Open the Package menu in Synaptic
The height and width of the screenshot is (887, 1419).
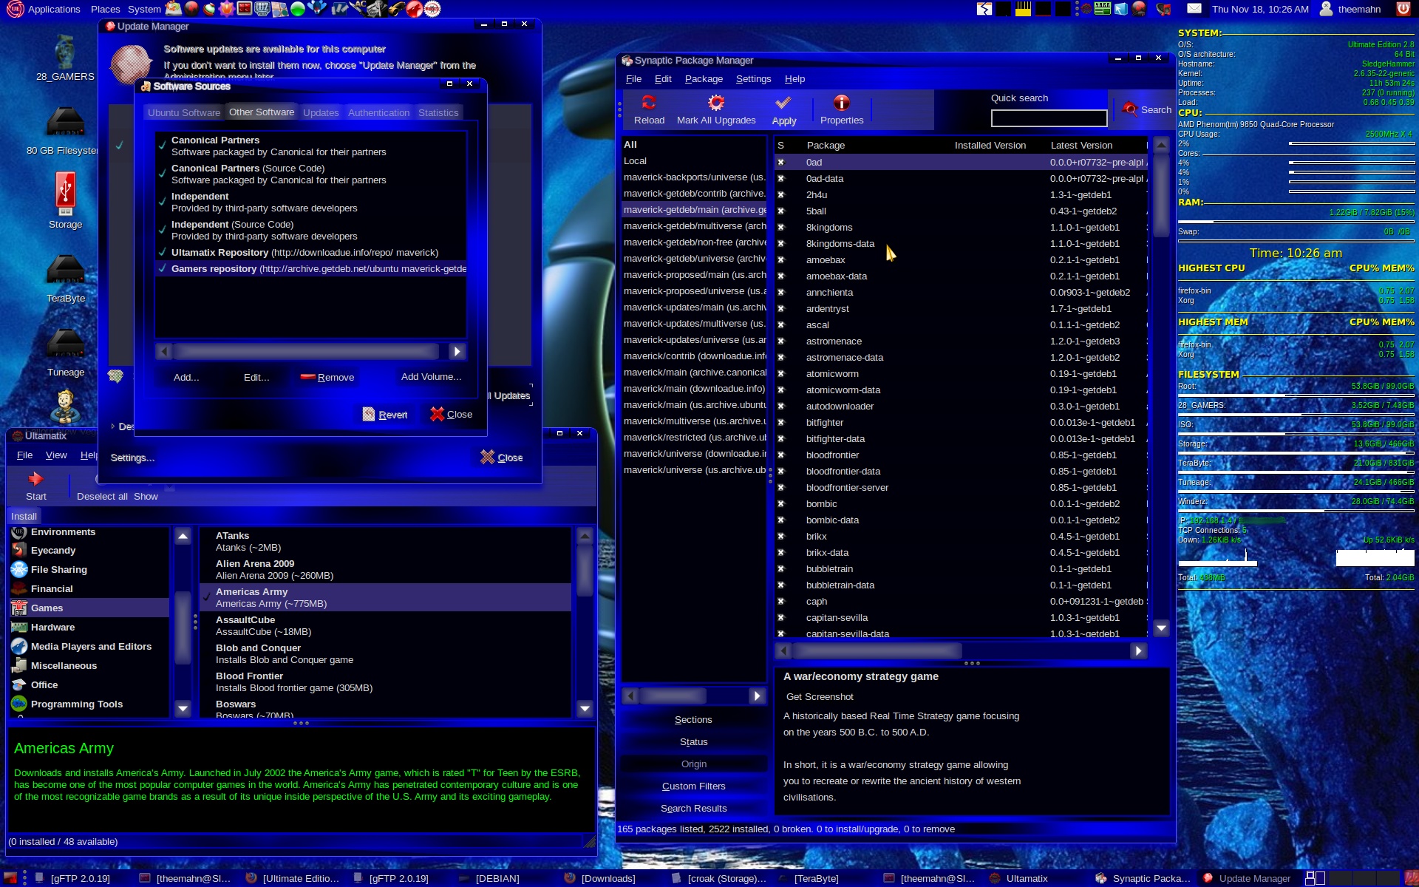coord(704,79)
